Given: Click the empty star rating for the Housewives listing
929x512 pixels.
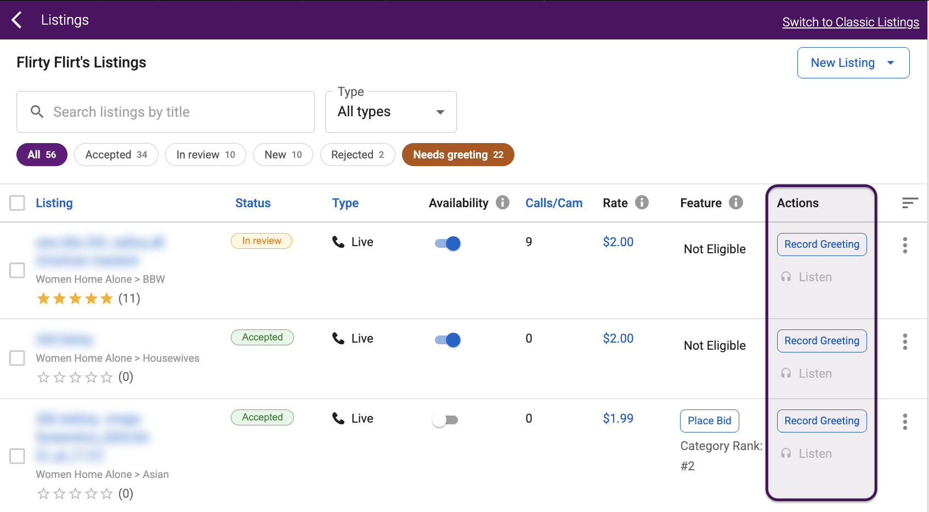Looking at the screenshot, I should 75,377.
